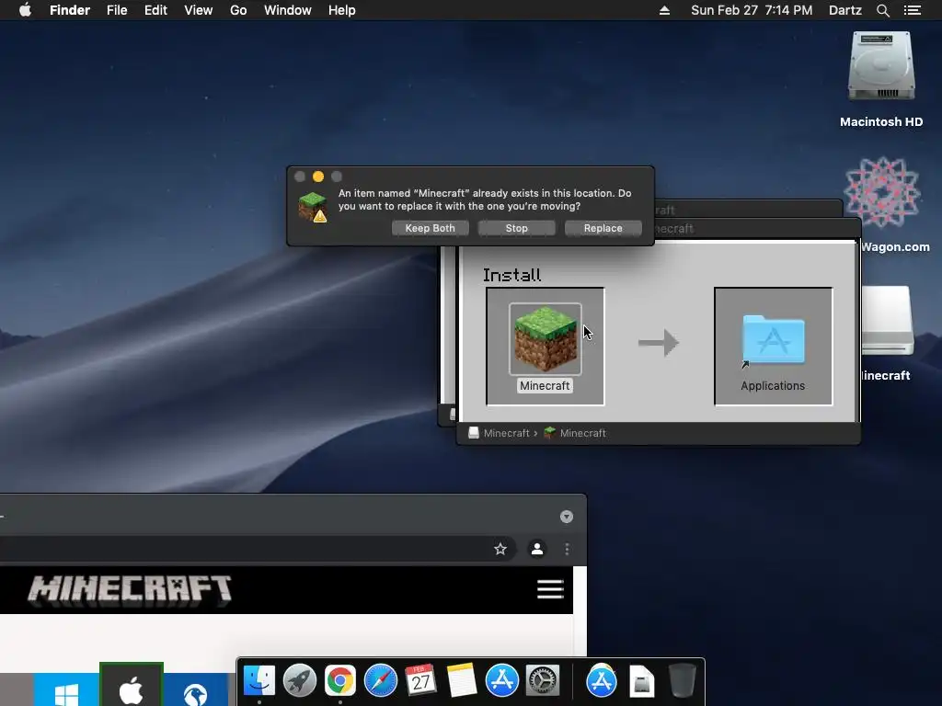Open App Store in the Dock

tap(501, 680)
